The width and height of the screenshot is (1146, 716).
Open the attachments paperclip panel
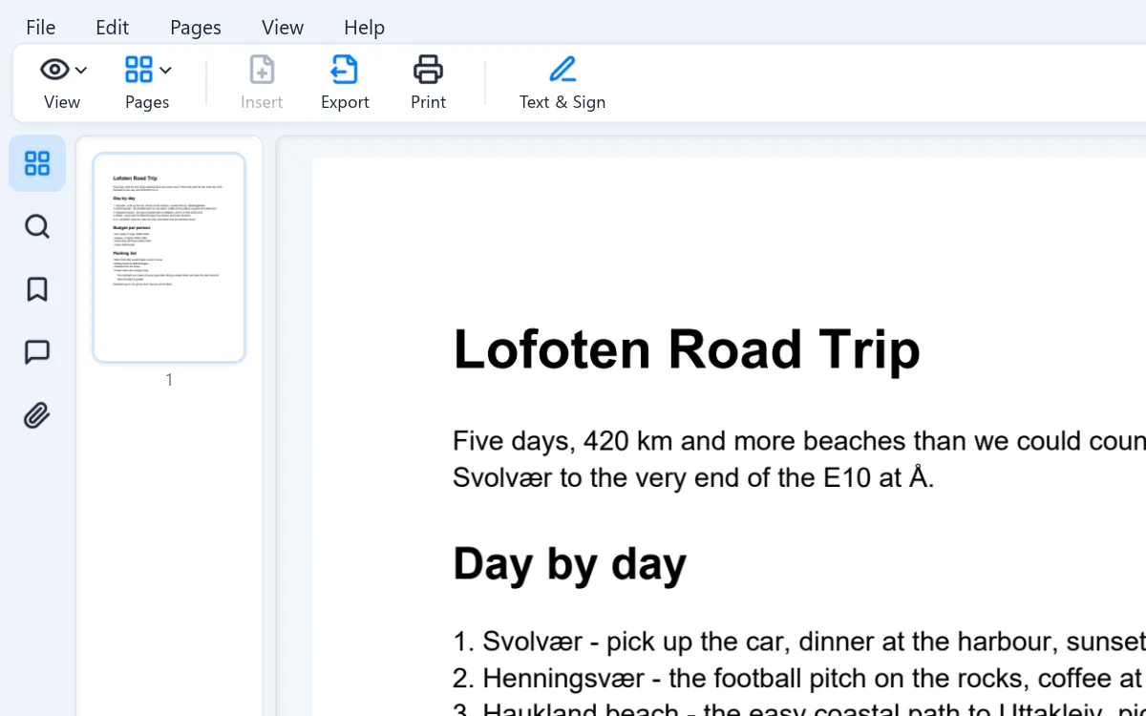point(37,415)
